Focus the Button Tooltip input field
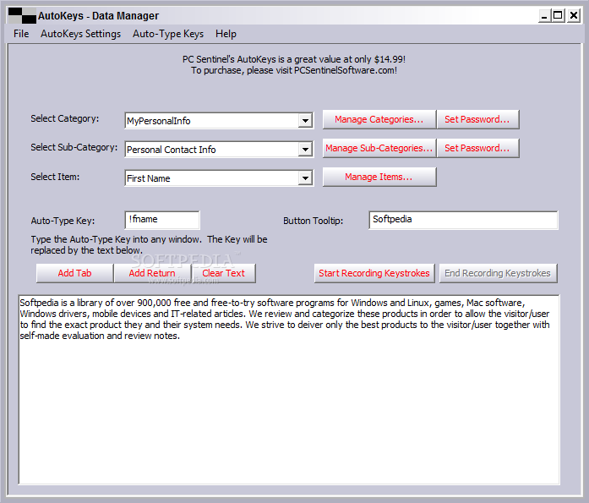Image resolution: width=589 pixels, height=503 pixels. [464, 220]
